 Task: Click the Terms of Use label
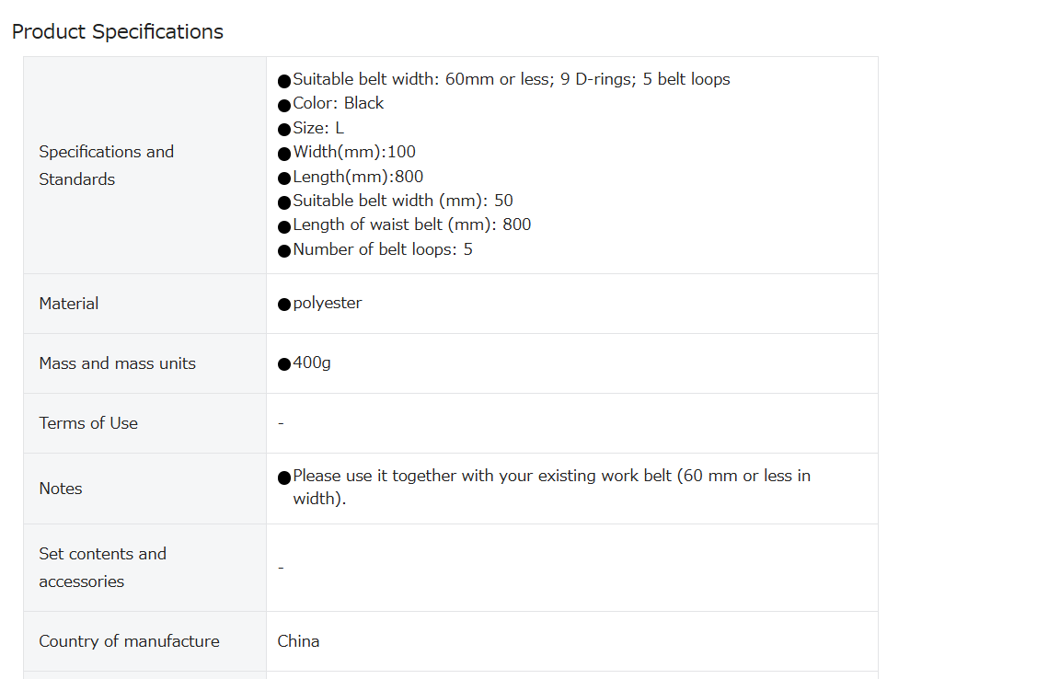(x=88, y=422)
